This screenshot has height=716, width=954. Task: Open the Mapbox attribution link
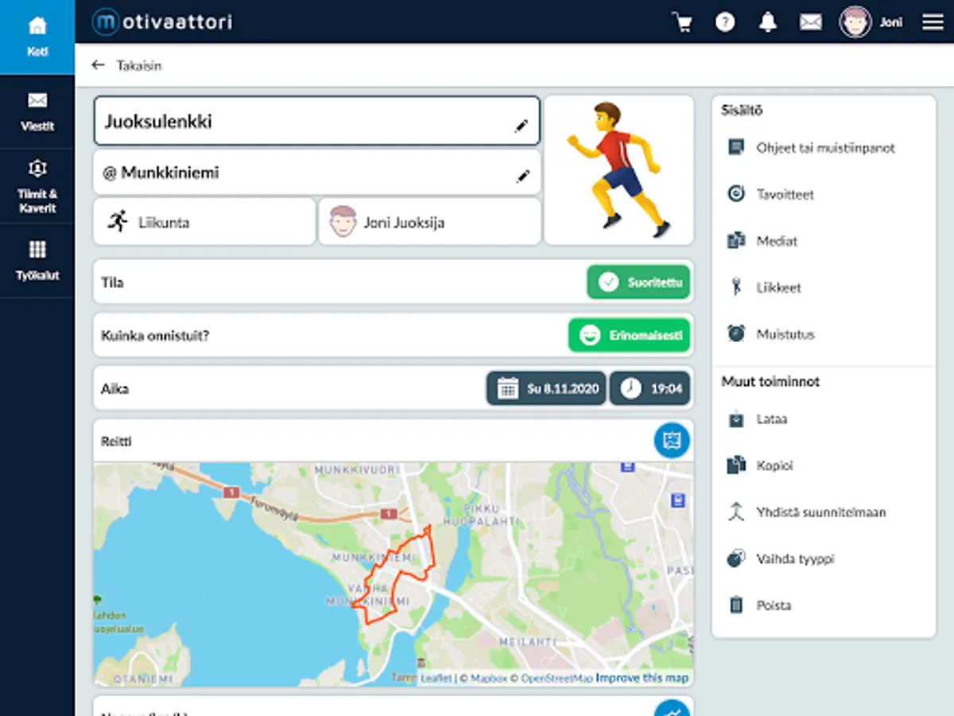coord(488,679)
